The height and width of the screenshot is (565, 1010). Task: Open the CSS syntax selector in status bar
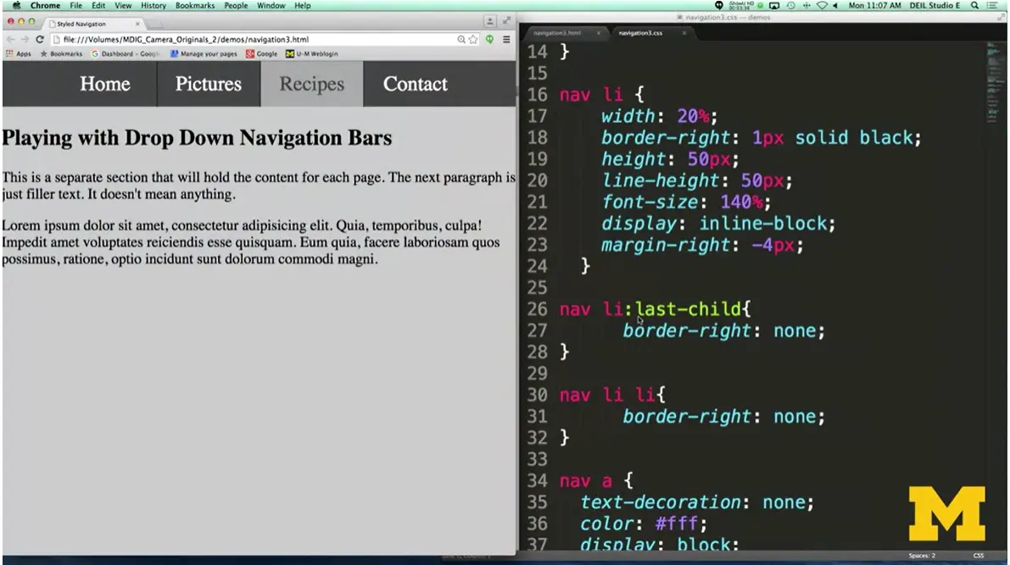(x=978, y=556)
